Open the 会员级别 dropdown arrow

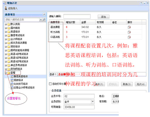click(x=93, y=102)
